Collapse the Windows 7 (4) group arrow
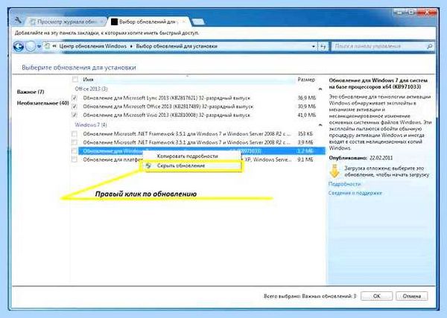This screenshot has height=318, width=447. [x=320, y=125]
